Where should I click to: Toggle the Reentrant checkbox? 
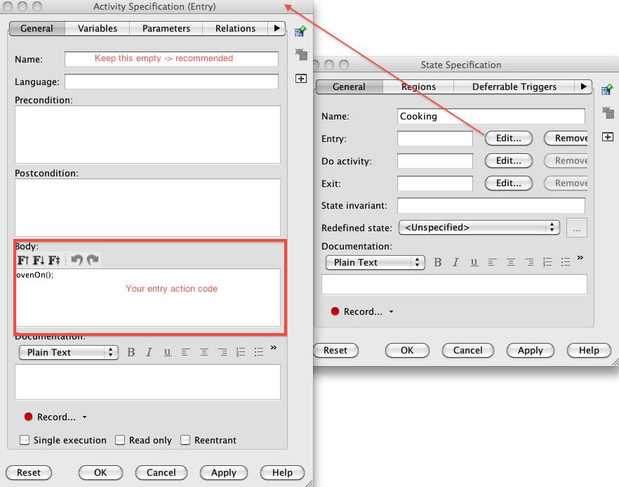(x=185, y=440)
